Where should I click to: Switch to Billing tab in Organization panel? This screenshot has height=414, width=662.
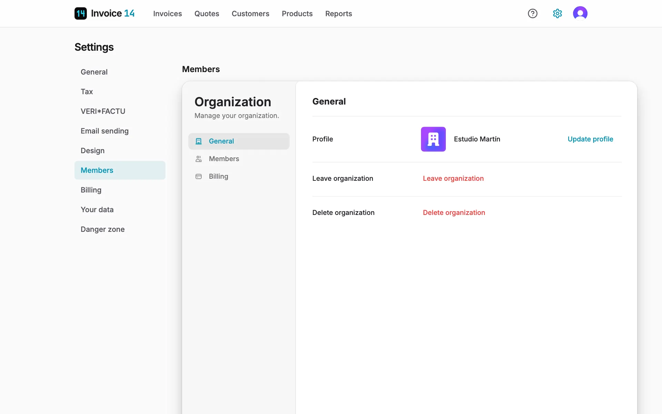(239, 176)
